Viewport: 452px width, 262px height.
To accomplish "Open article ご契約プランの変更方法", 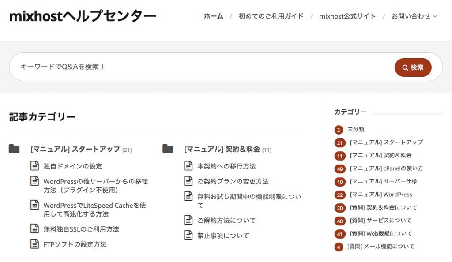I will (233, 181).
